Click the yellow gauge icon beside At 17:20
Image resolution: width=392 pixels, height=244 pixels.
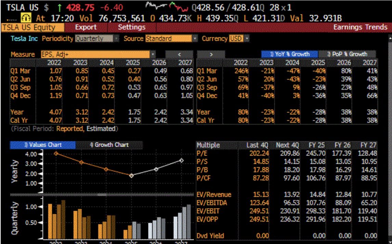[27, 18]
